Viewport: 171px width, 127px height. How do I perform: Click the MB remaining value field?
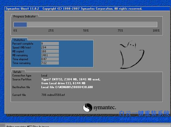coord(50,55)
